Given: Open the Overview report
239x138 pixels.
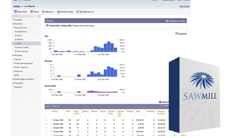Looking at the screenshot, I should (x=19, y=24).
